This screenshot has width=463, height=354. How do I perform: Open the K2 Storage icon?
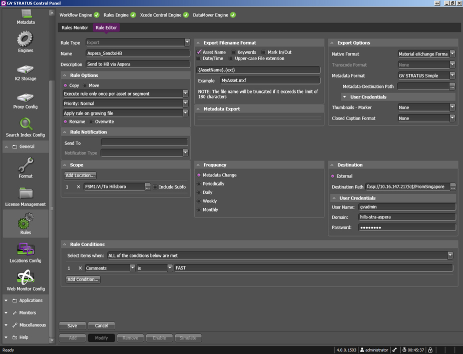[x=25, y=69]
